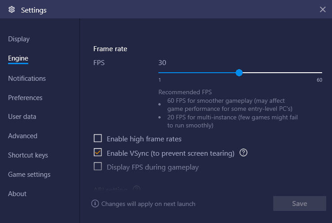
Task: Click the FPS value 30 label
Action: [x=162, y=63]
